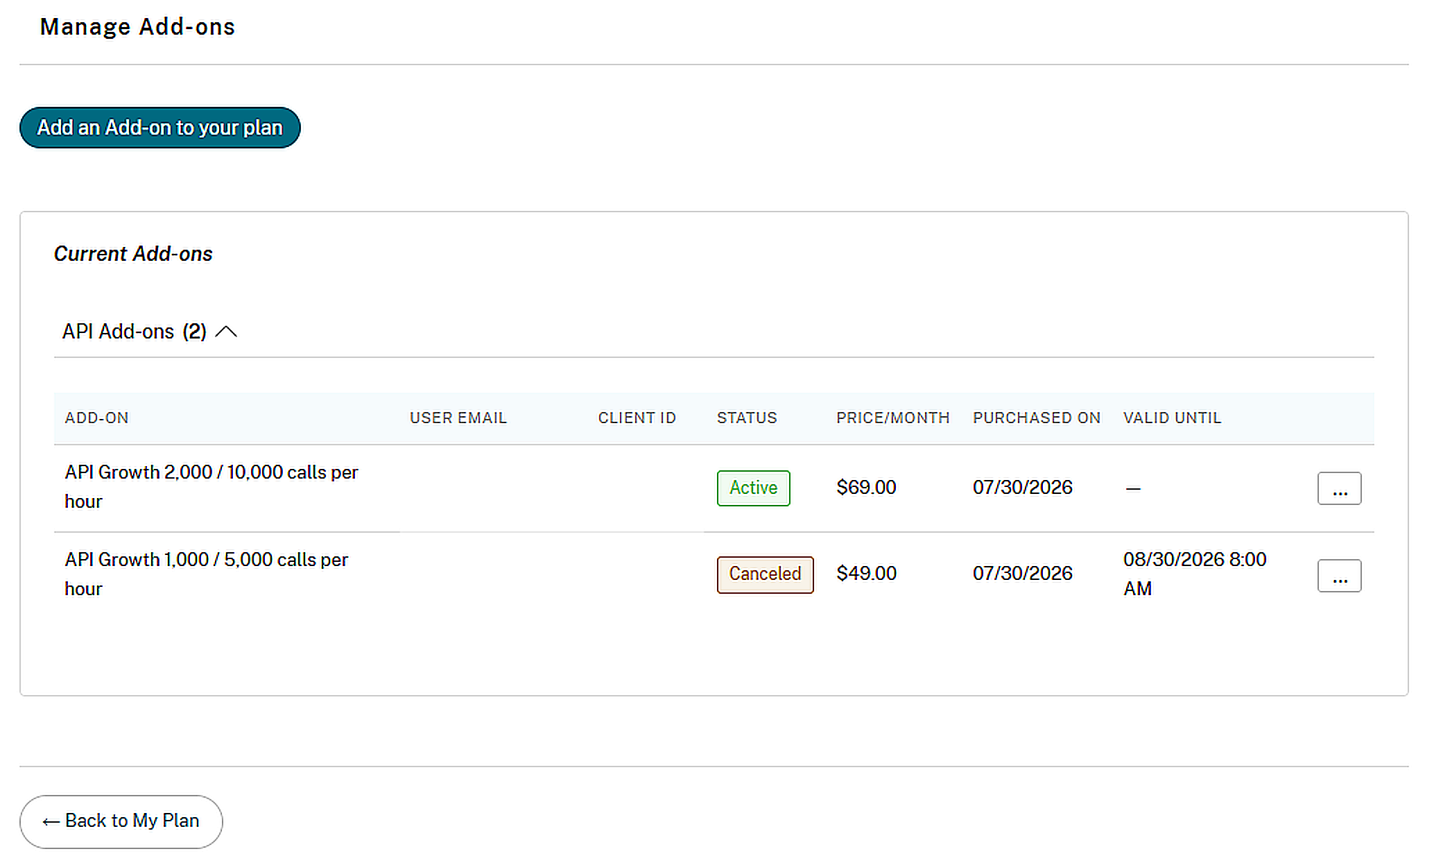
Task: Click the PURCHASED ON column header
Action: click(x=1036, y=418)
